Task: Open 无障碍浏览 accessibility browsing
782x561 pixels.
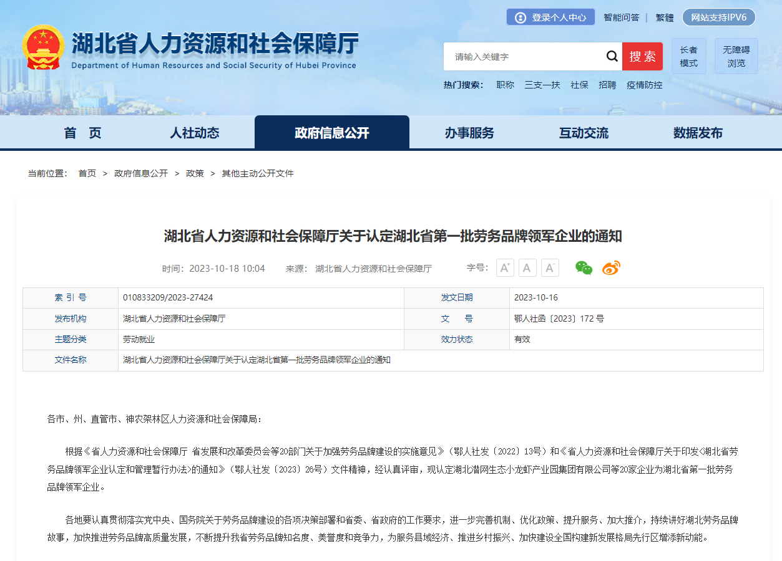Action: (736, 56)
